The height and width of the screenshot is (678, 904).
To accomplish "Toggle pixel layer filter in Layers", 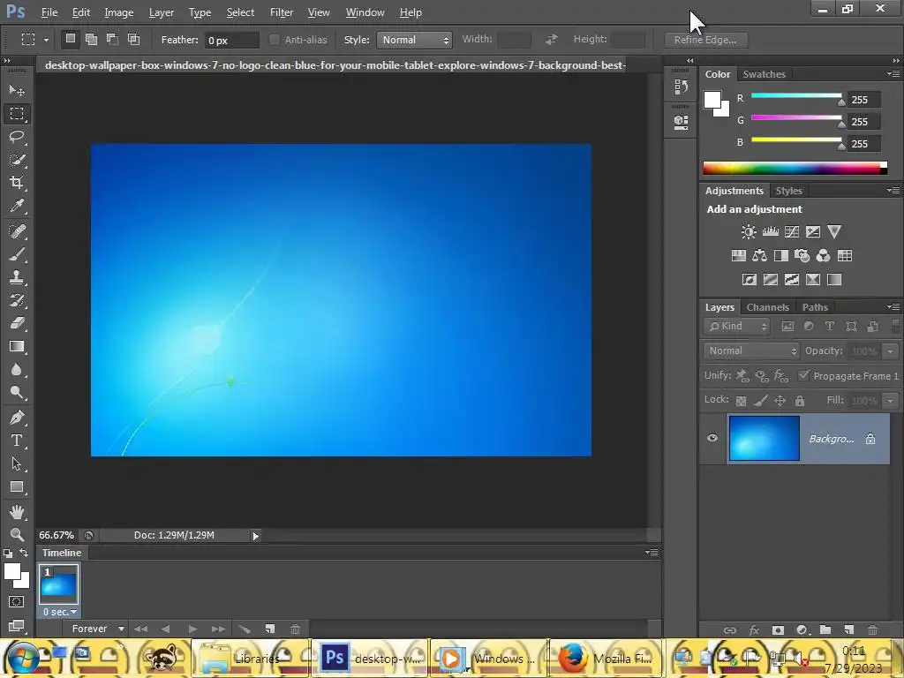I will [x=787, y=327].
